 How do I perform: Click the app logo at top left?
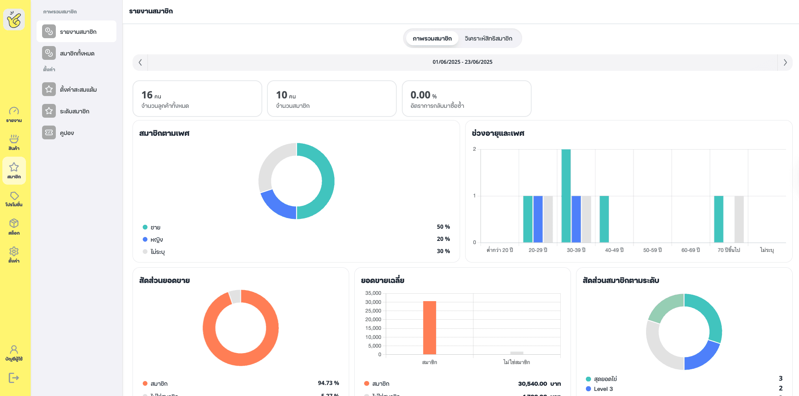click(x=14, y=19)
